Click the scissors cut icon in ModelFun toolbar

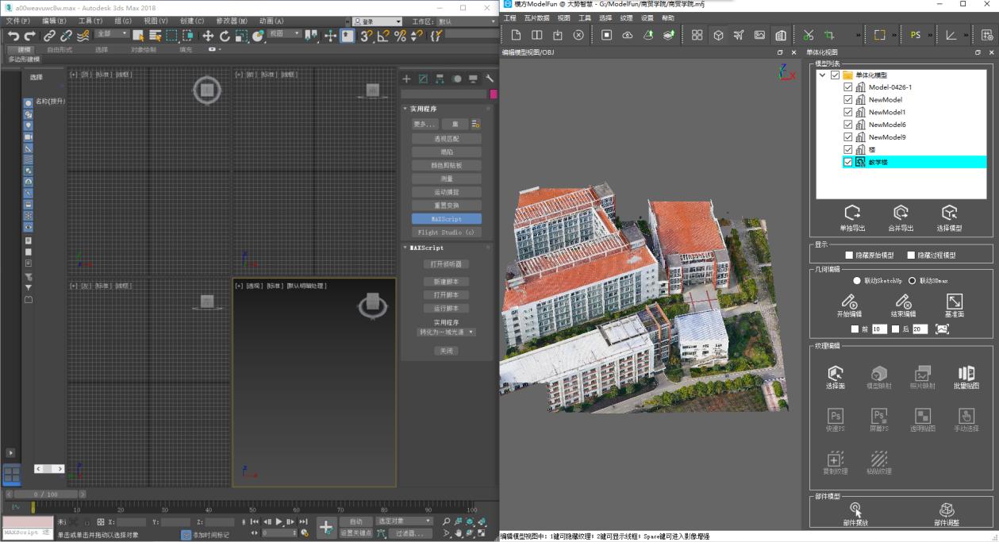[x=808, y=35]
